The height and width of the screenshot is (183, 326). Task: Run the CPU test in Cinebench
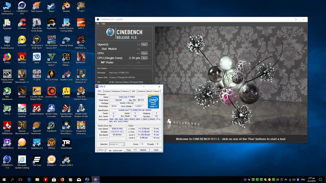point(144,53)
